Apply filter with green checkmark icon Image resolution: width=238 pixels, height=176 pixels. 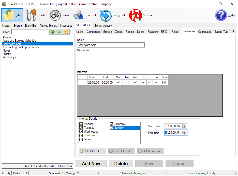(x=52, y=32)
